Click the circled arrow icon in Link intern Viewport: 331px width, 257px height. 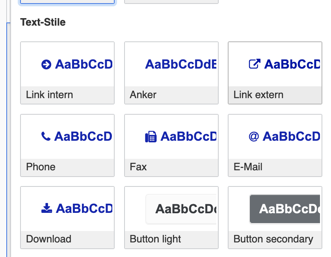point(46,64)
